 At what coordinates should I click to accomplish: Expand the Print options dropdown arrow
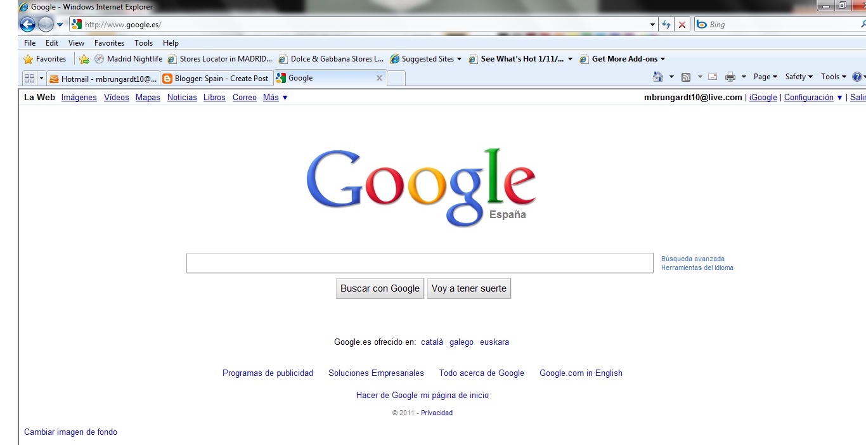(744, 77)
